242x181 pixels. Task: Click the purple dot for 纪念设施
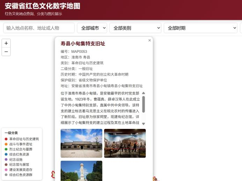6,159
